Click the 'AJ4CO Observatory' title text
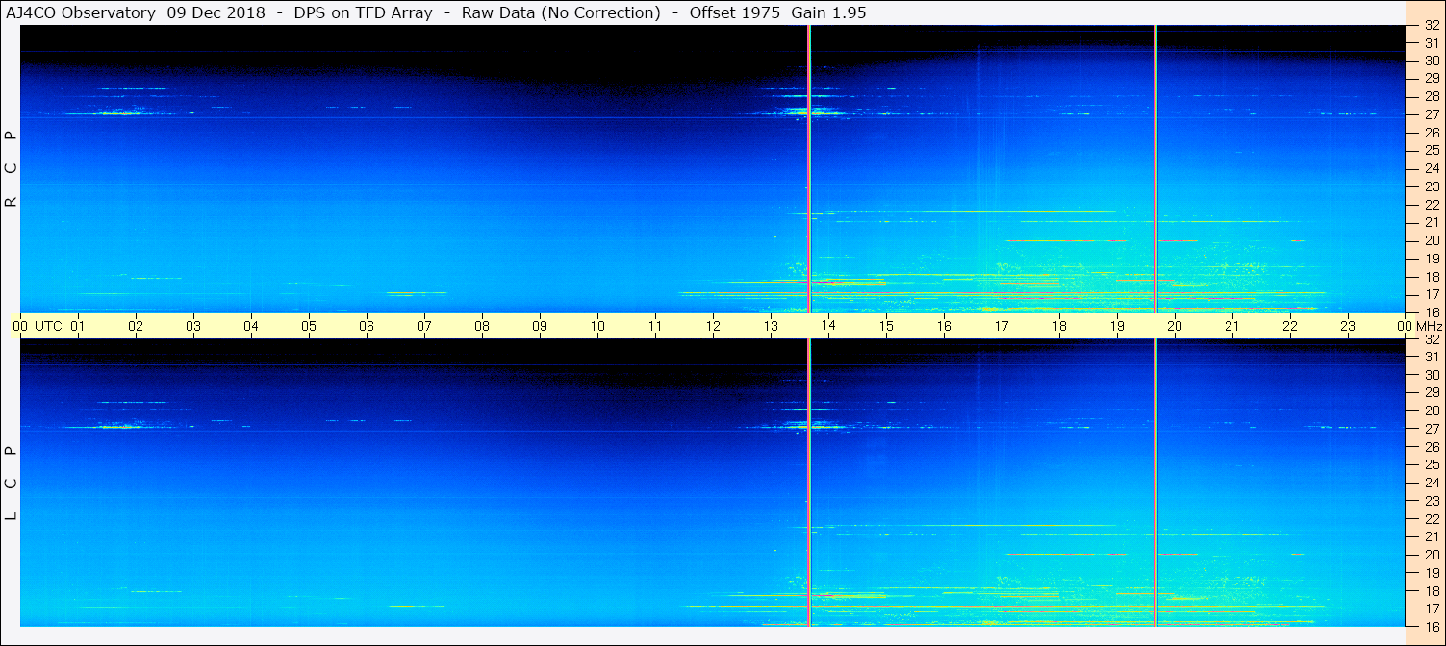This screenshot has height=646, width=1446. pos(83,12)
